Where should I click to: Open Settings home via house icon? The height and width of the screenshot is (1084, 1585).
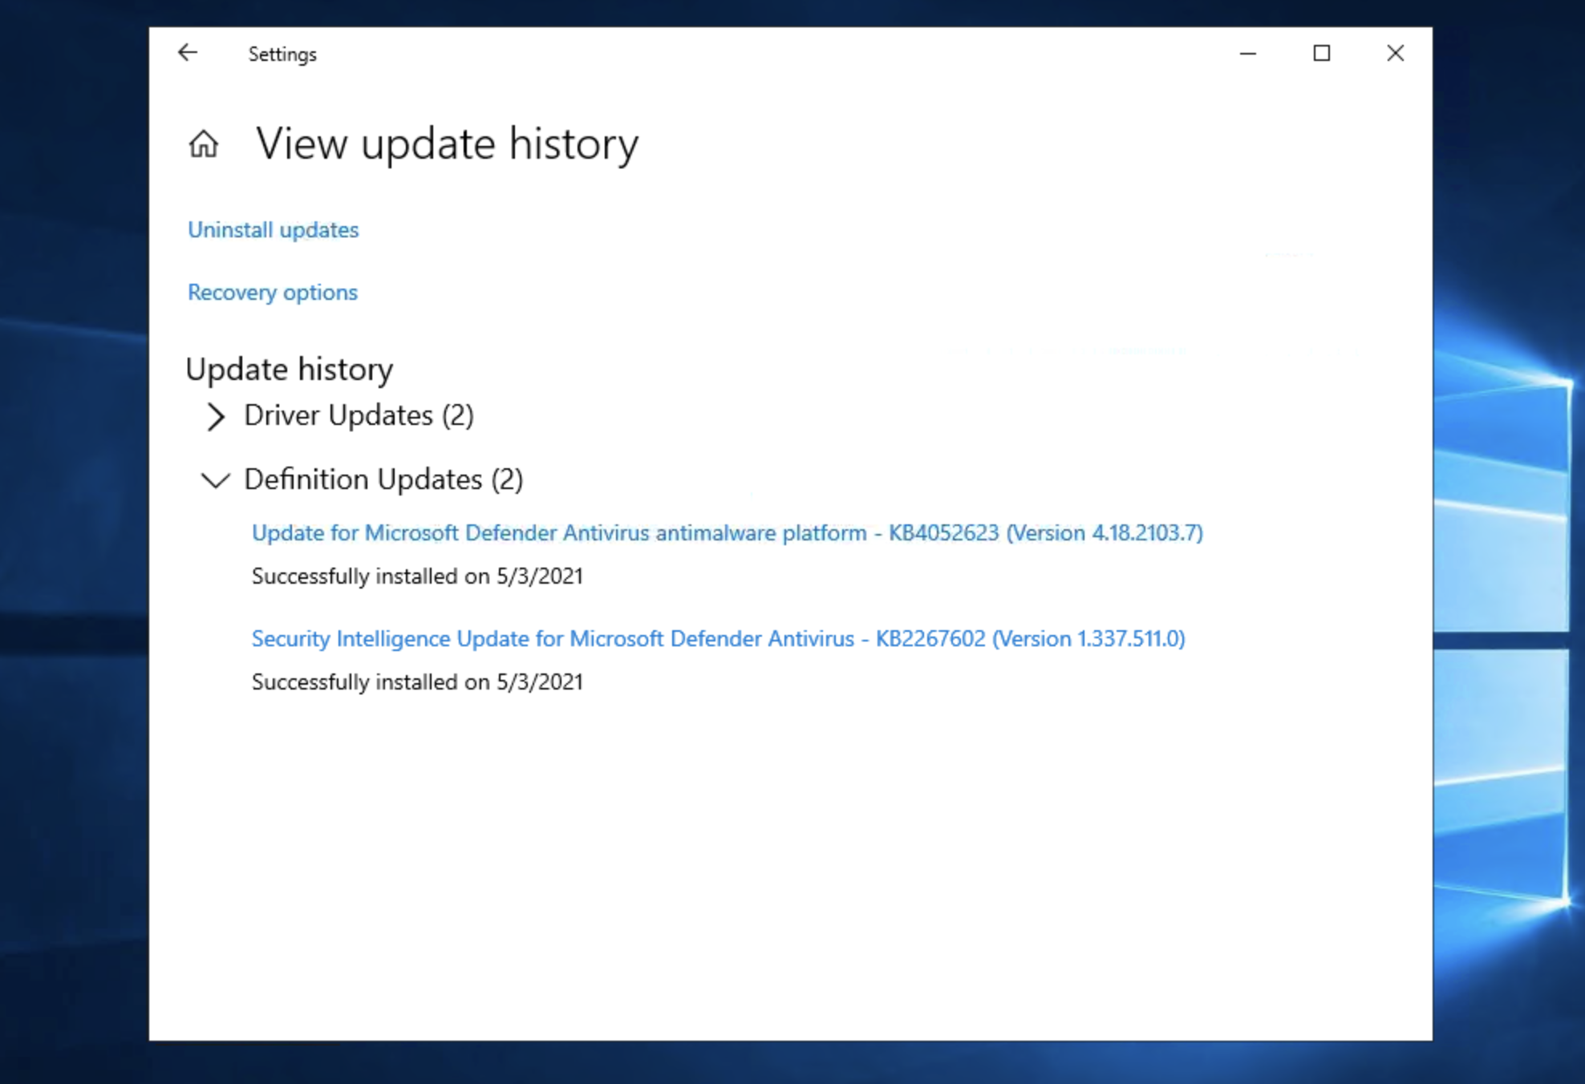[x=204, y=144]
